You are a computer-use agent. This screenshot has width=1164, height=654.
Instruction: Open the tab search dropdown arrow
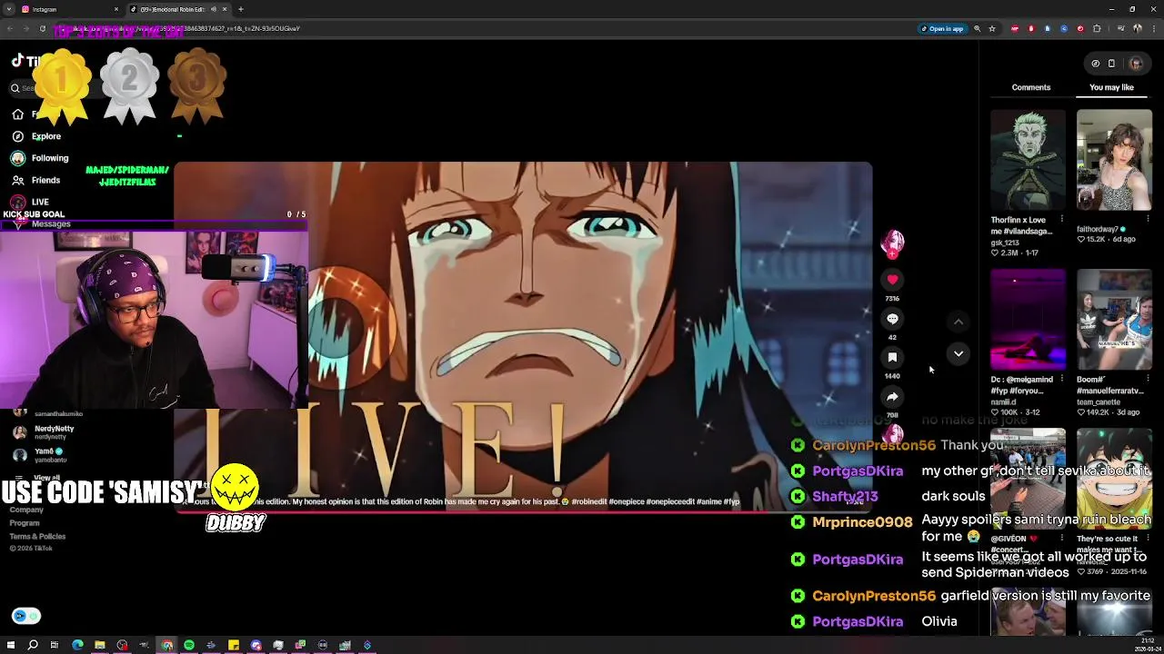(8, 9)
